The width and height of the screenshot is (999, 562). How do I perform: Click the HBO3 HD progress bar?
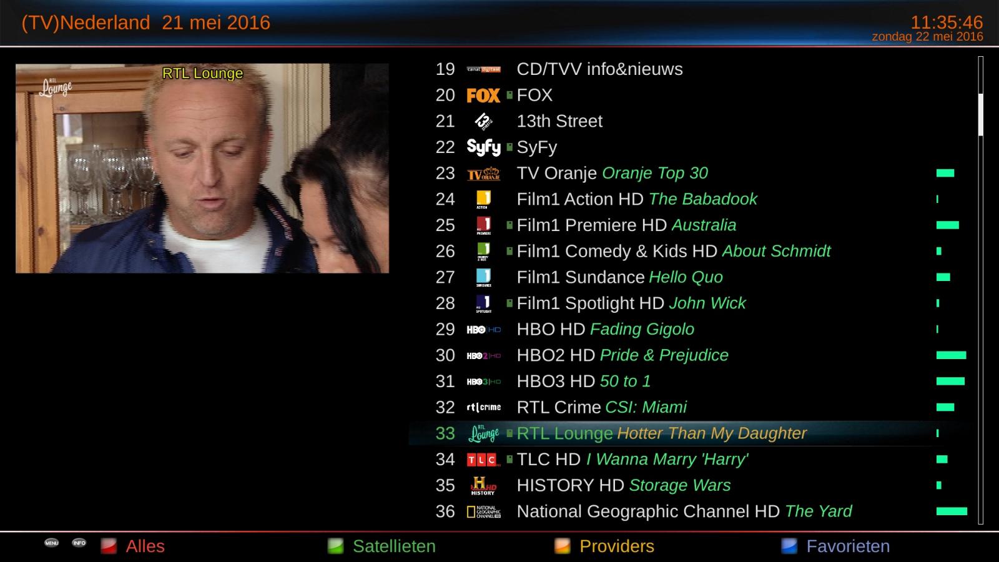(950, 381)
